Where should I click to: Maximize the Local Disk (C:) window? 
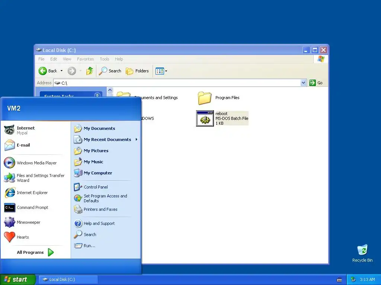[315, 50]
